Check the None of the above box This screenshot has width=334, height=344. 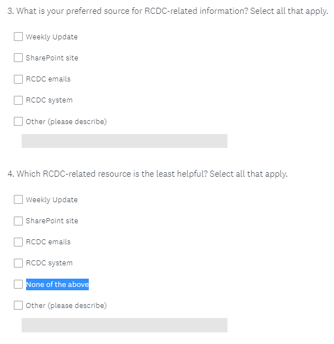pos(18,284)
